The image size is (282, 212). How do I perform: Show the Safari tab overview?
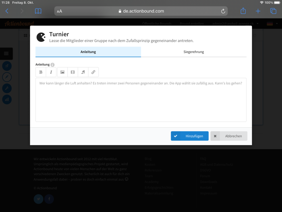pyautogui.click(x=273, y=11)
